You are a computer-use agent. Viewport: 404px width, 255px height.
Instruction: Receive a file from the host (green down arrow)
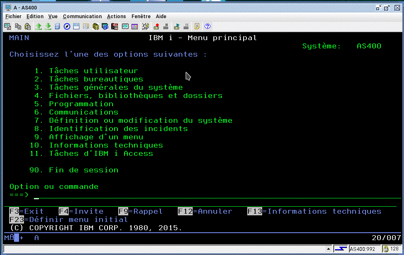coord(48,26)
